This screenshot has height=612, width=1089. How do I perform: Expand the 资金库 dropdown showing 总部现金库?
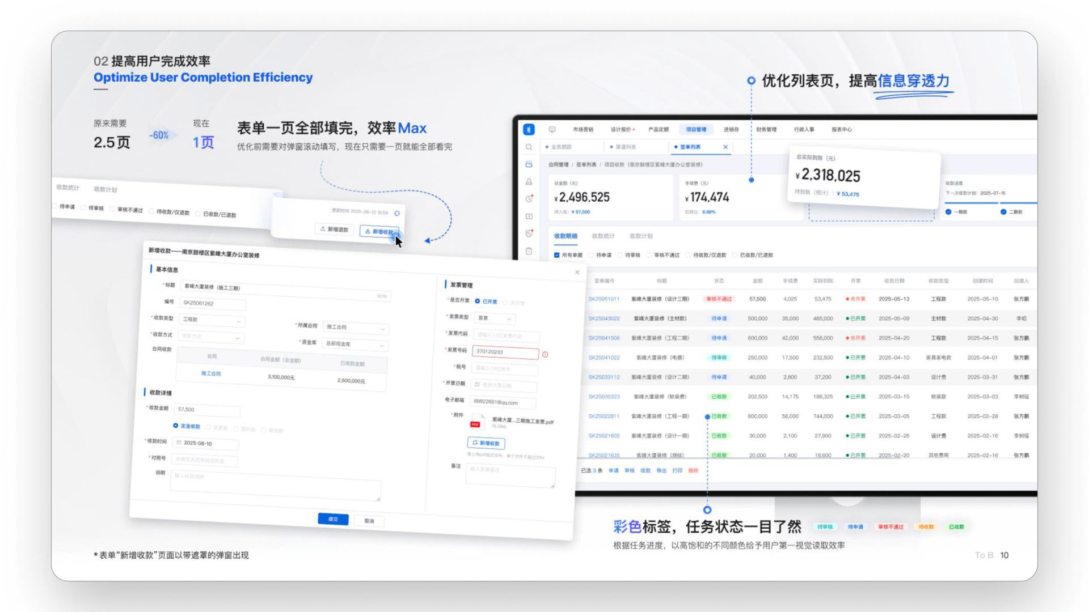356,345
